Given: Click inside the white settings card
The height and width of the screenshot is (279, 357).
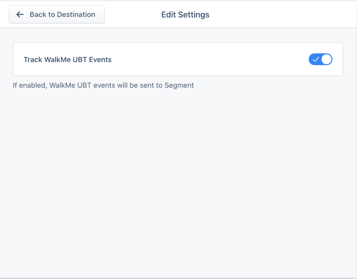Looking at the screenshot, I should tap(178, 59).
